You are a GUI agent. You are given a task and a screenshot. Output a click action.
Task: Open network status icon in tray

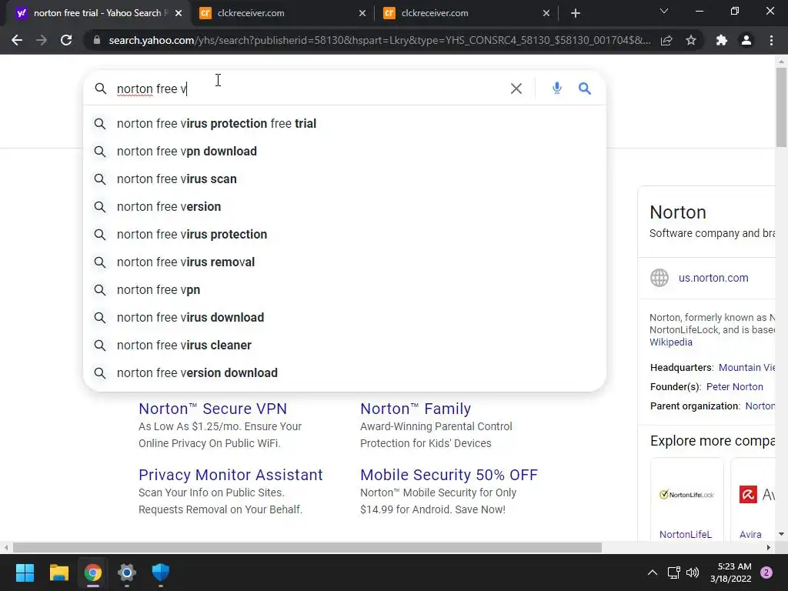pyautogui.click(x=673, y=573)
